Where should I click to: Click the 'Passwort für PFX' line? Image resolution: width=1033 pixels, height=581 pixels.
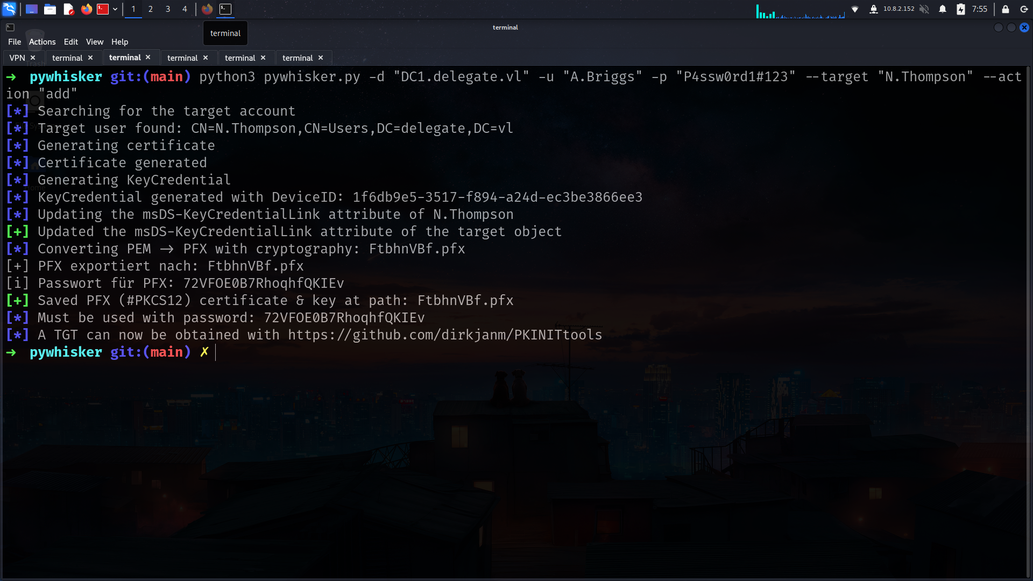coord(175,283)
